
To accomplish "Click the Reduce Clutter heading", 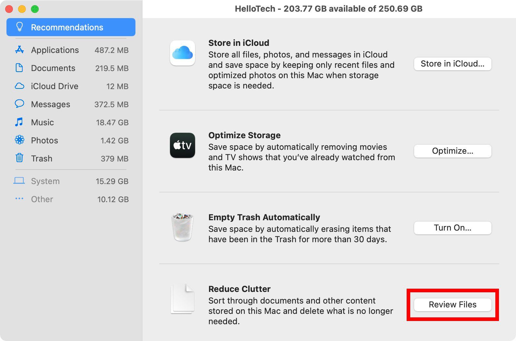I will click(239, 289).
